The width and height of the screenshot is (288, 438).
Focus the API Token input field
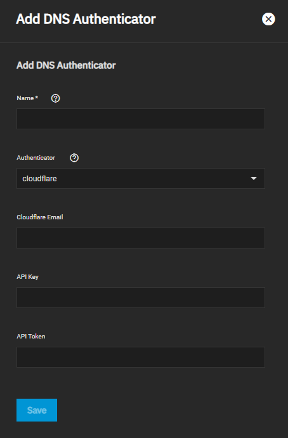pyautogui.click(x=141, y=357)
